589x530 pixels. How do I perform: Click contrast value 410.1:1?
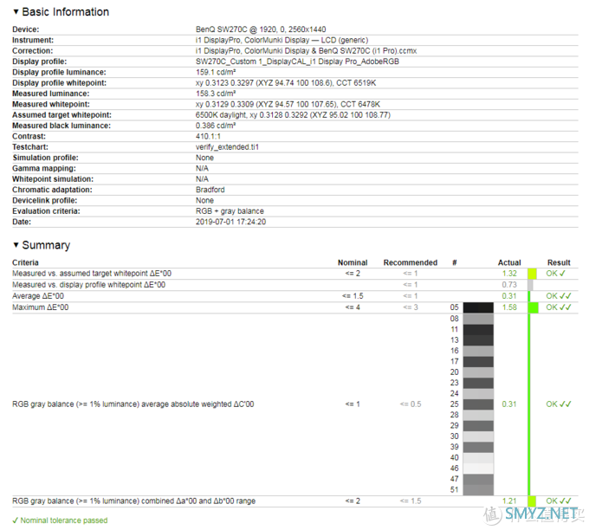click(208, 136)
